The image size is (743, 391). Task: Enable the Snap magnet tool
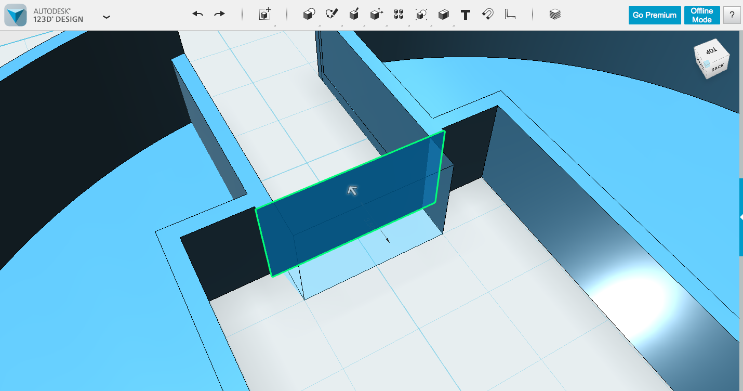click(487, 15)
